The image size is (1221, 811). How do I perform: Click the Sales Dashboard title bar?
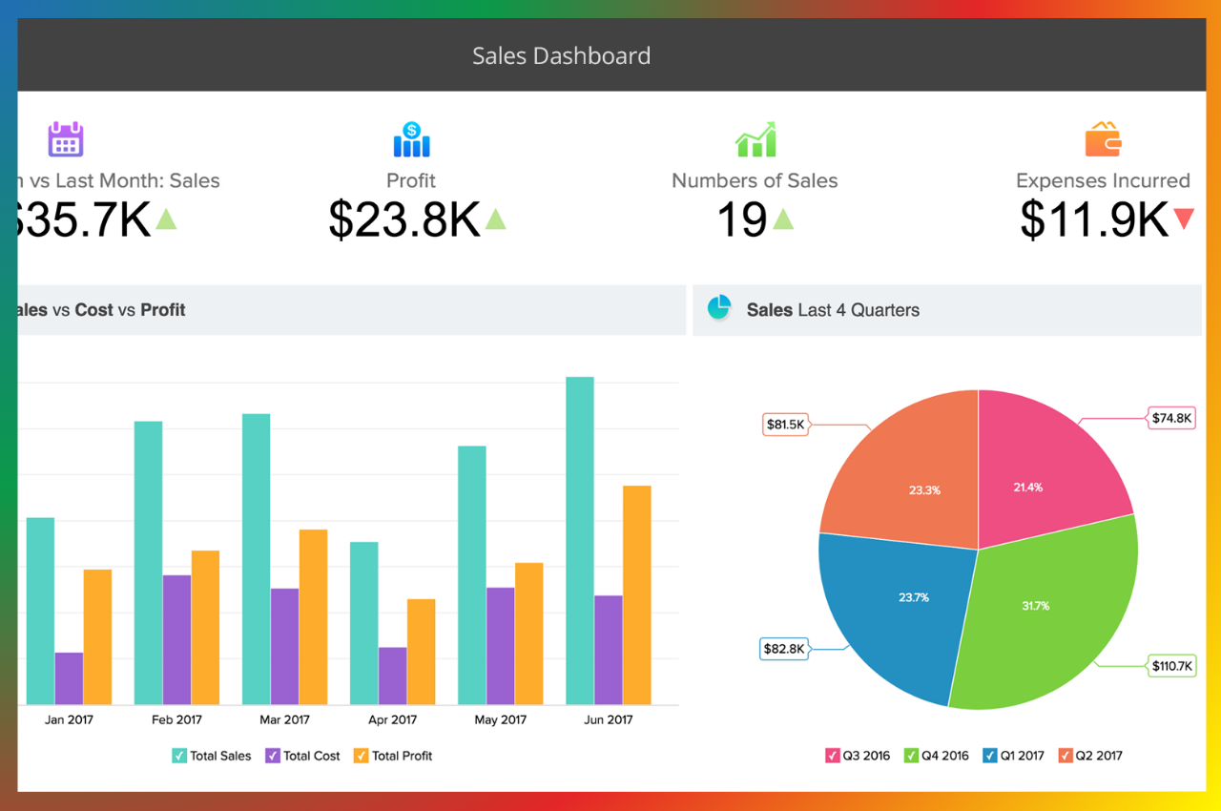click(561, 55)
